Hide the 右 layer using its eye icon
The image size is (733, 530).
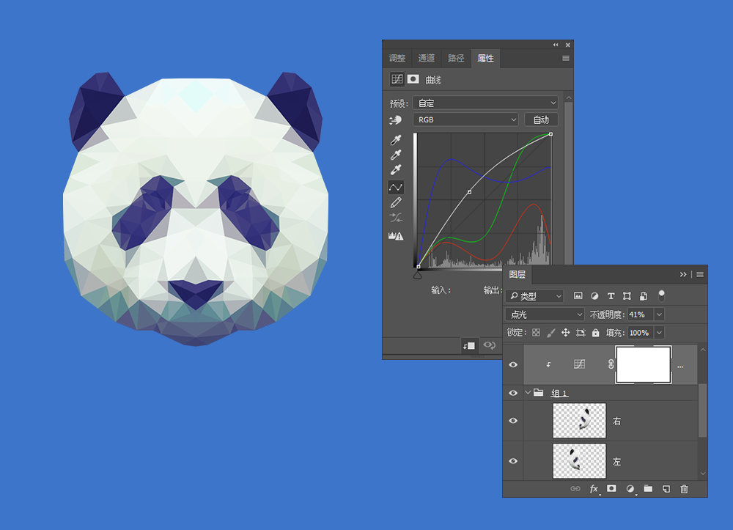tap(513, 421)
